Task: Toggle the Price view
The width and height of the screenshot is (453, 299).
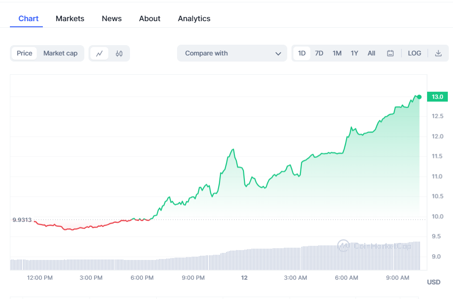Action: 24,54
